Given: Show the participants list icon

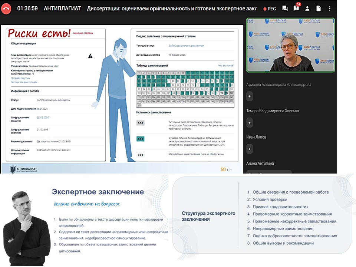Looking at the screenshot, I should tap(307, 9).
